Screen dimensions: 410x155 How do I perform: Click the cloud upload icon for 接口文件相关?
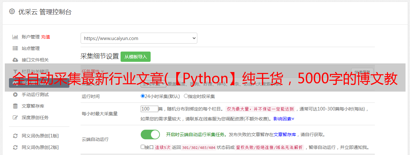[x=15, y=60]
